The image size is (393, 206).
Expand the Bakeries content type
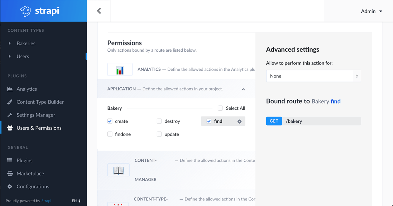coord(10,43)
